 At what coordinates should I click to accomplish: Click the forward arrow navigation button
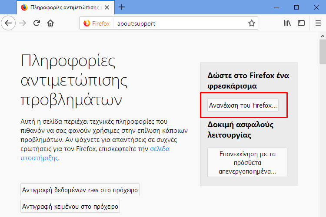[x=23, y=23]
